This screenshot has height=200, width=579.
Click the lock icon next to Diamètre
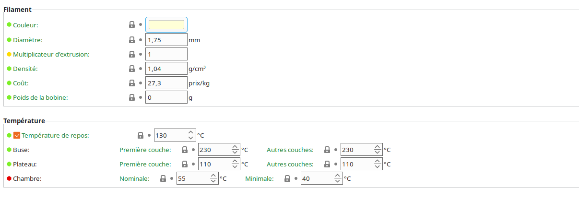(x=132, y=40)
